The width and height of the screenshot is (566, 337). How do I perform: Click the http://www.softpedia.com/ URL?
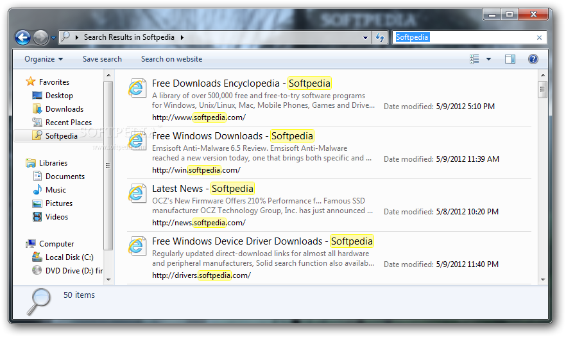(x=198, y=117)
